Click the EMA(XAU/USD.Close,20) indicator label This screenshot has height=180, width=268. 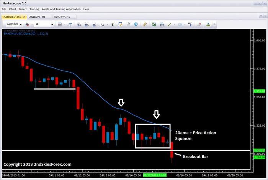click(26, 33)
